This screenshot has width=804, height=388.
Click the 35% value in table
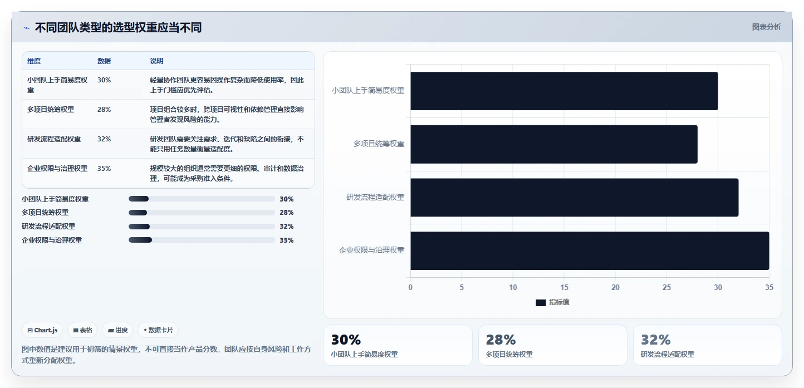(104, 169)
